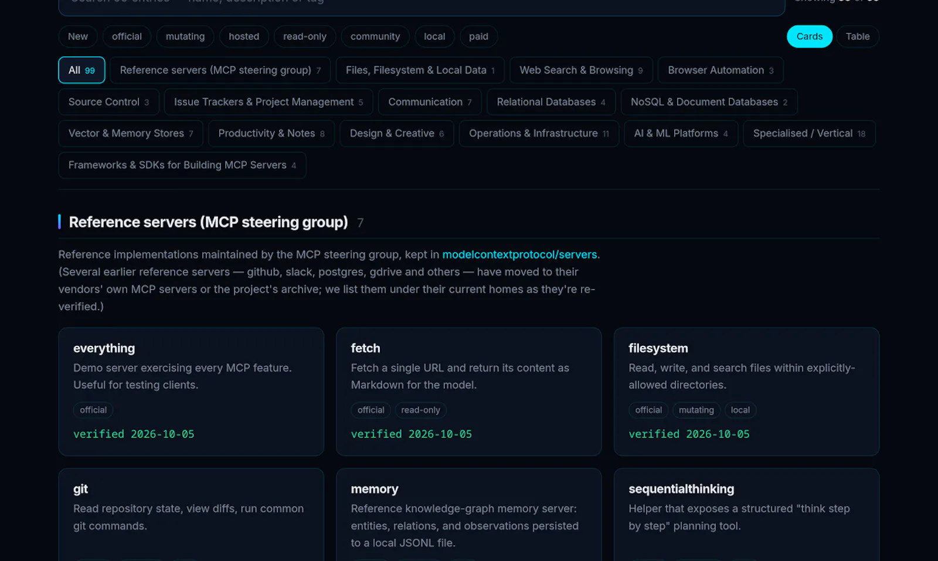
Task: Select AI & ML Platforms category
Action: tap(681, 134)
